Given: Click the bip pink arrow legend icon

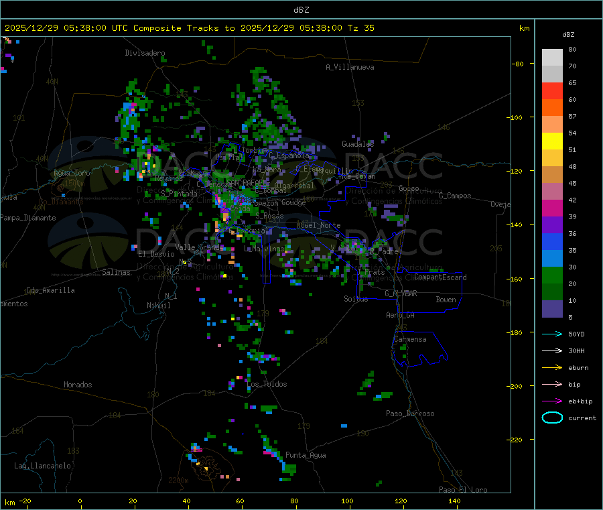Looking at the screenshot, I should [x=552, y=384].
